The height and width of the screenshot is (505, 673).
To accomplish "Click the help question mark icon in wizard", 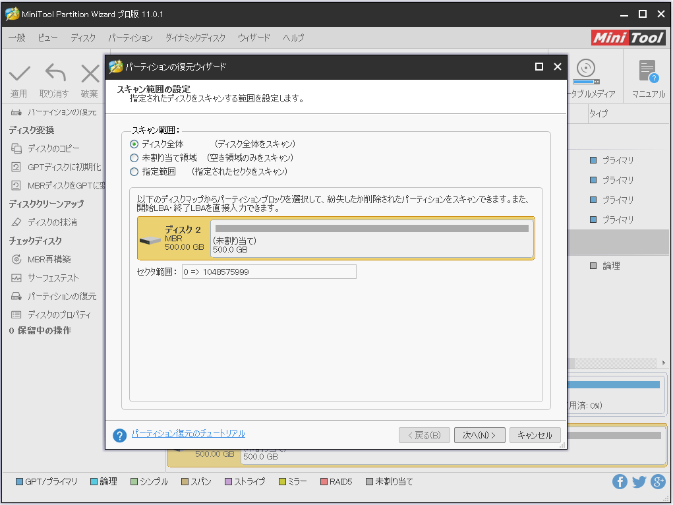I will click(119, 435).
